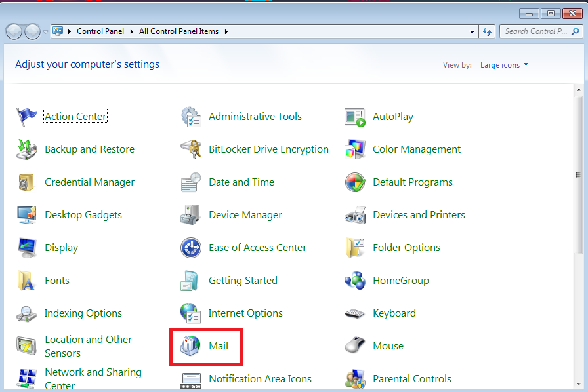Click the Display link text
Screen dimensions: 588x392
tap(62, 248)
